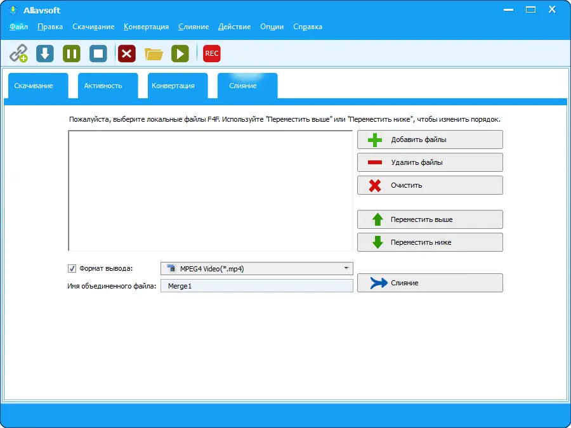Open the downloads folder icon
The width and height of the screenshot is (571, 428).
[154, 53]
